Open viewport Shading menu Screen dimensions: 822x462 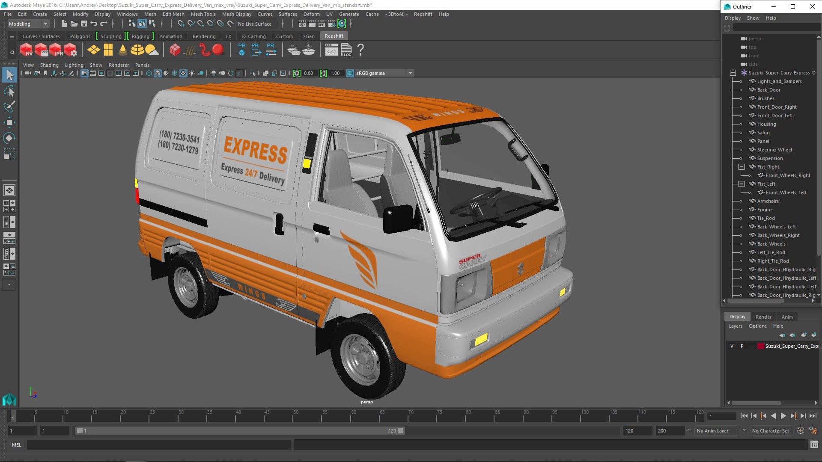coord(49,65)
